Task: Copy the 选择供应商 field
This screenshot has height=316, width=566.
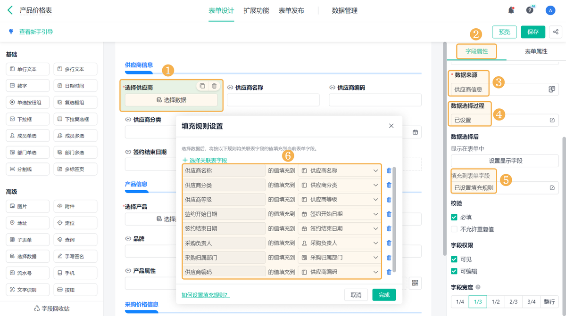Action: click(x=202, y=86)
